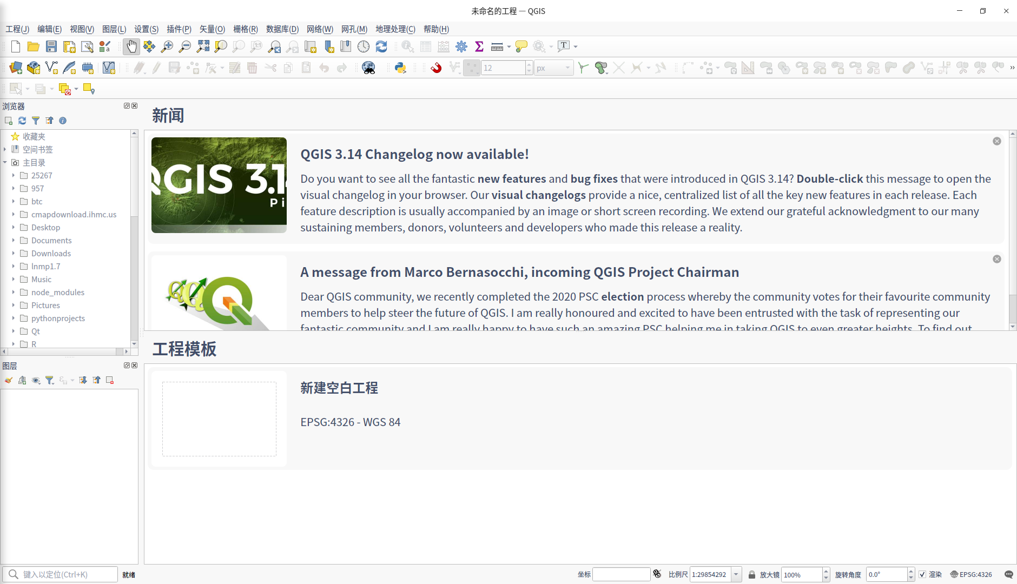Toggle the scale lock padlock icon
The image size is (1017, 584).
[751, 574]
